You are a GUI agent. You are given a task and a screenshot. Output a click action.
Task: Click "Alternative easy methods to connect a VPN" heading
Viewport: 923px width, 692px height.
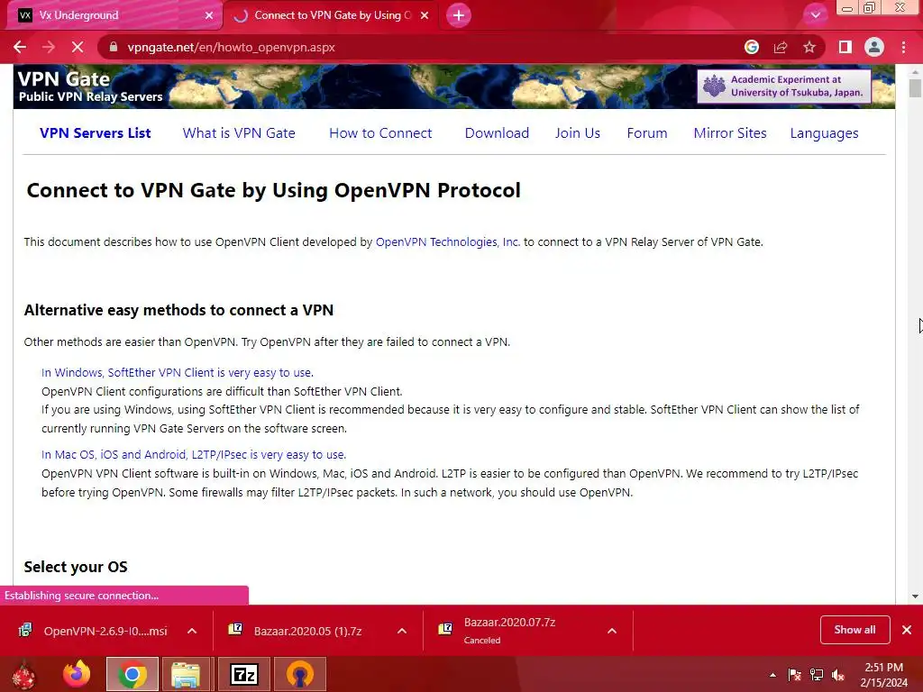coord(179,310)
